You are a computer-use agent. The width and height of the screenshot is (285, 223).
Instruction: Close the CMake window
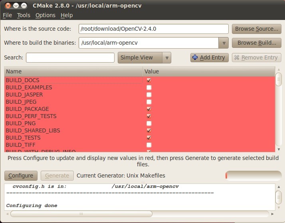point(8,6)
